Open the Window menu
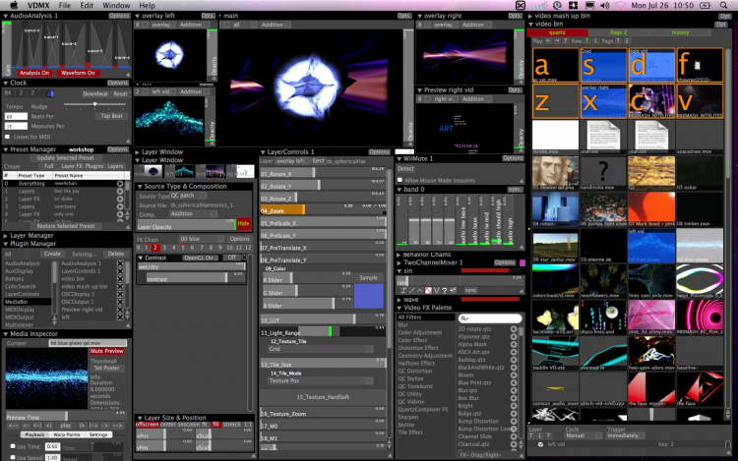 coord(115,5)
